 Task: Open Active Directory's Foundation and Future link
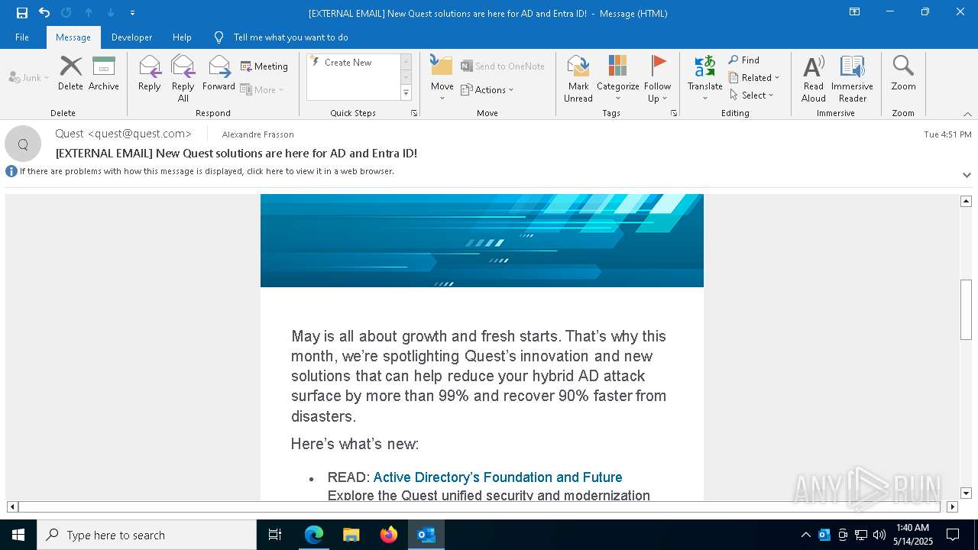coord(497,477)
